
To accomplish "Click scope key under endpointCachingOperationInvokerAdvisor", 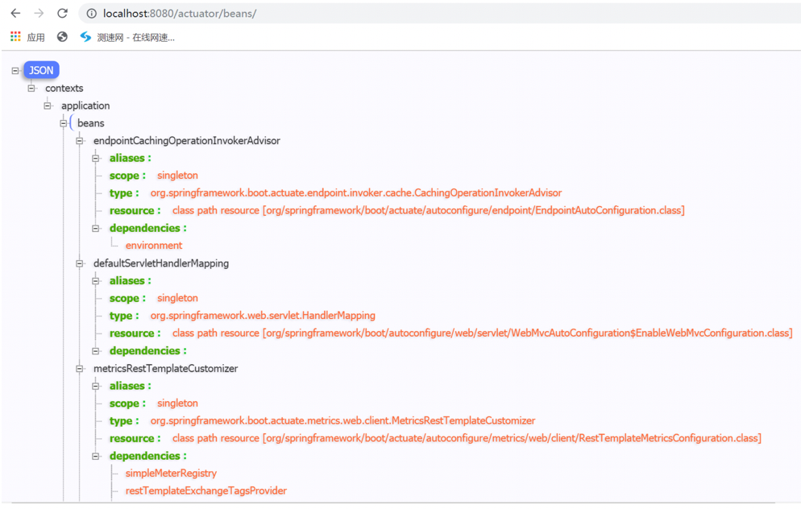I will point(127,176).
